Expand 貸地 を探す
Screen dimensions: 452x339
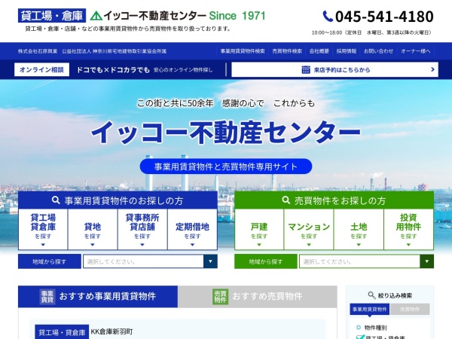point(93,229)
